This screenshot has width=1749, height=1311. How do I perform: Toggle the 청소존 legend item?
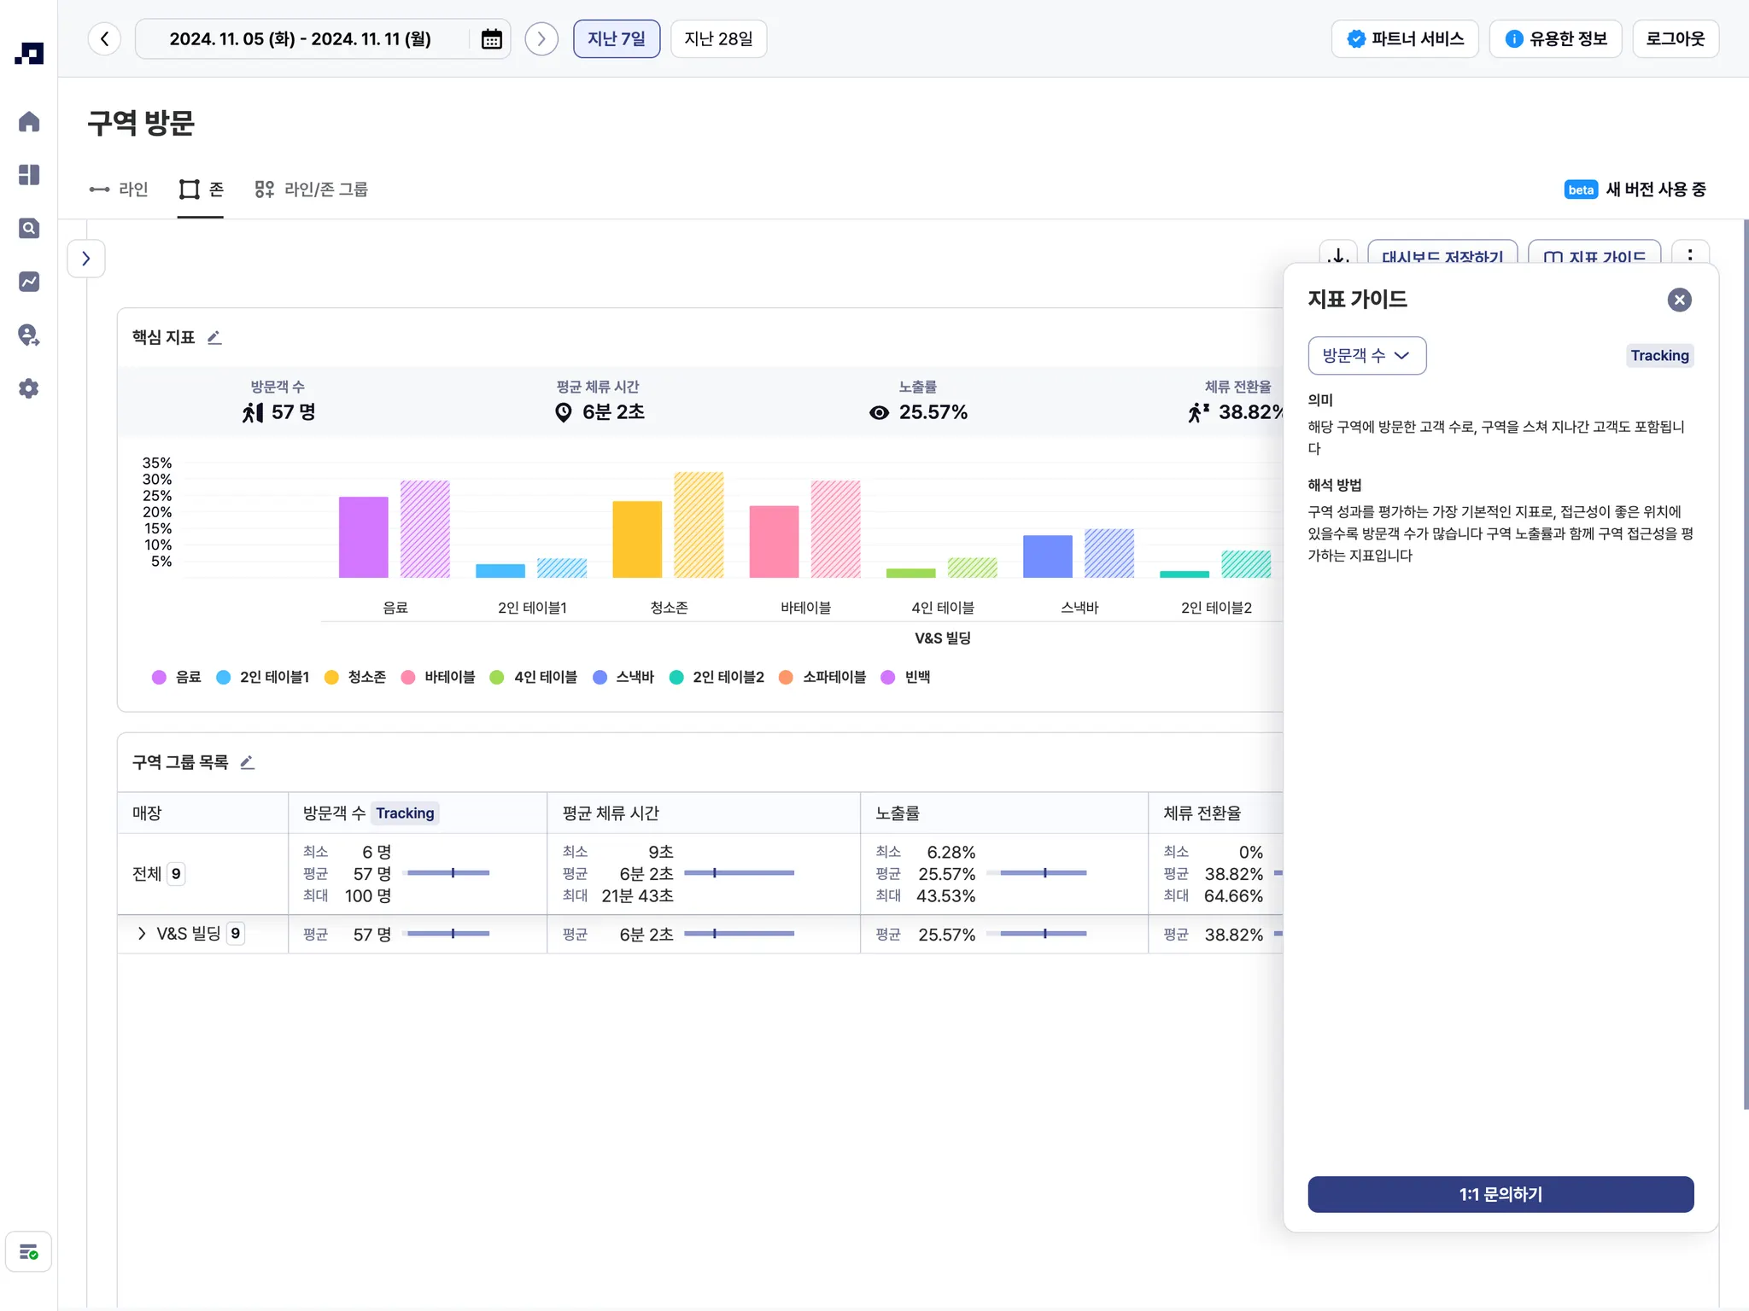click(x=355, y=677)
